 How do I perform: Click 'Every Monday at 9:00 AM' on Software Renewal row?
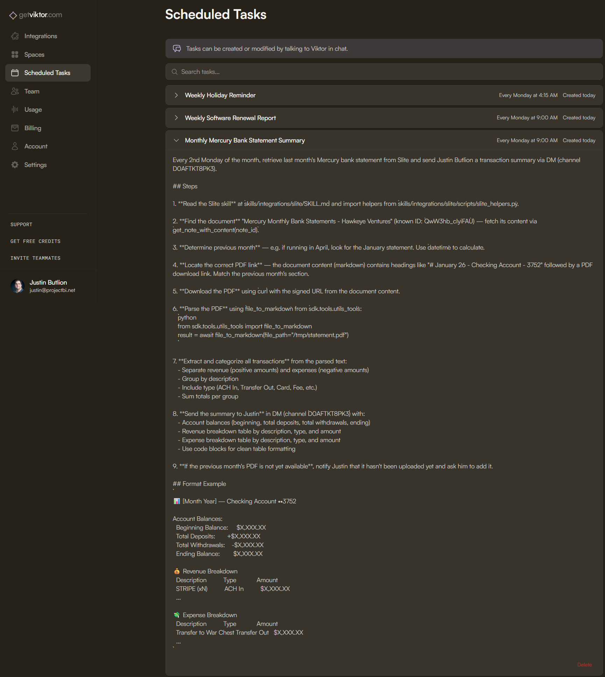pos(527,118)
